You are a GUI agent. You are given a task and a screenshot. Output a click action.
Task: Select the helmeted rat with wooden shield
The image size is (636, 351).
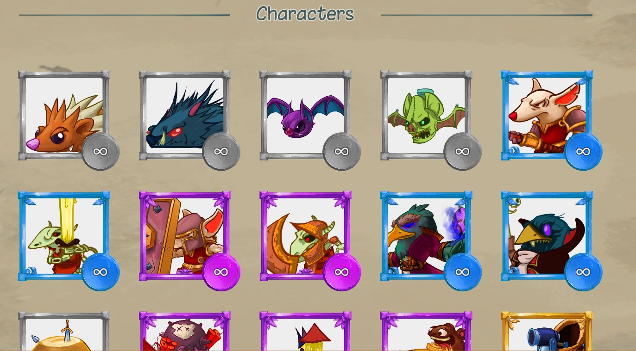point(185,236)
